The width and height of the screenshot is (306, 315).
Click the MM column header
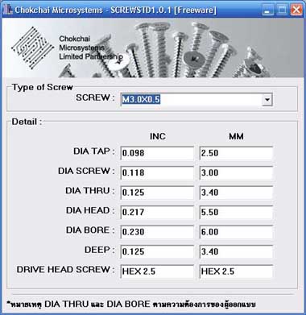(236, 136)
